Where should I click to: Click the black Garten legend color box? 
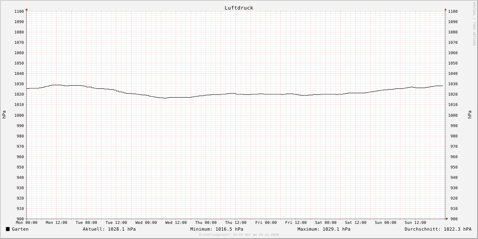click(8, 229)
